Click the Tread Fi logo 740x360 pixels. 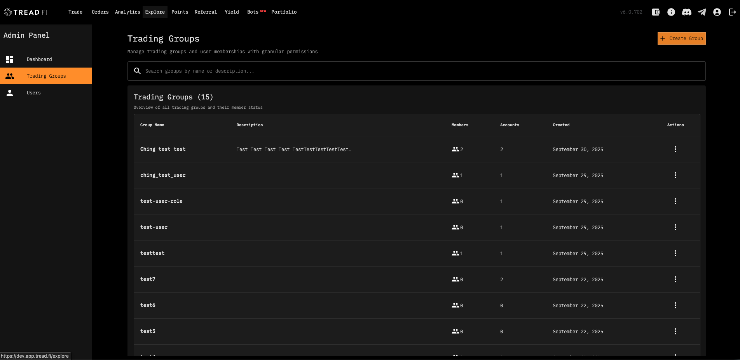[26, 12]
